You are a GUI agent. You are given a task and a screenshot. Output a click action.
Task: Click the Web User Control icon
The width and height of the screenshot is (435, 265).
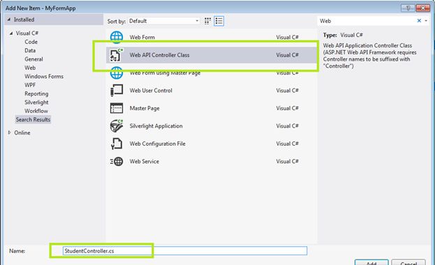(x=117, y=91)
